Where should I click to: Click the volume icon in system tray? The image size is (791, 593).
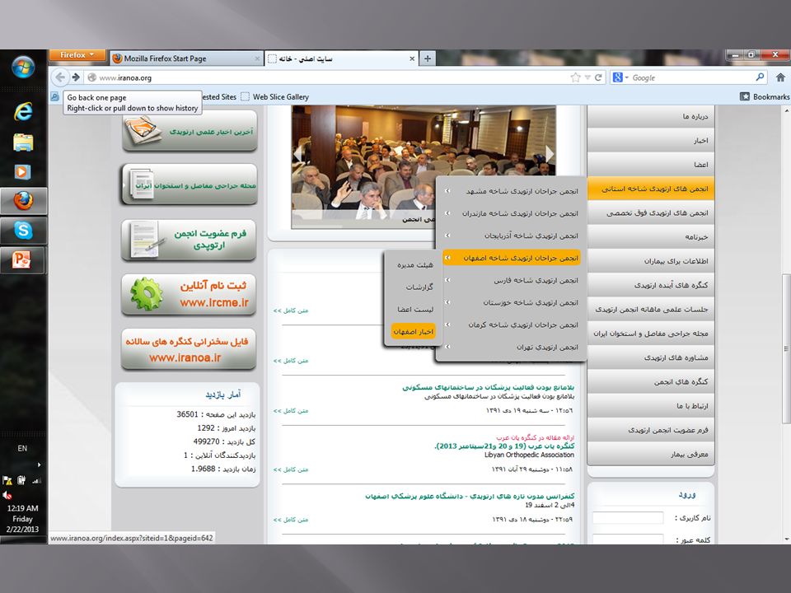[x=7, y=495]
